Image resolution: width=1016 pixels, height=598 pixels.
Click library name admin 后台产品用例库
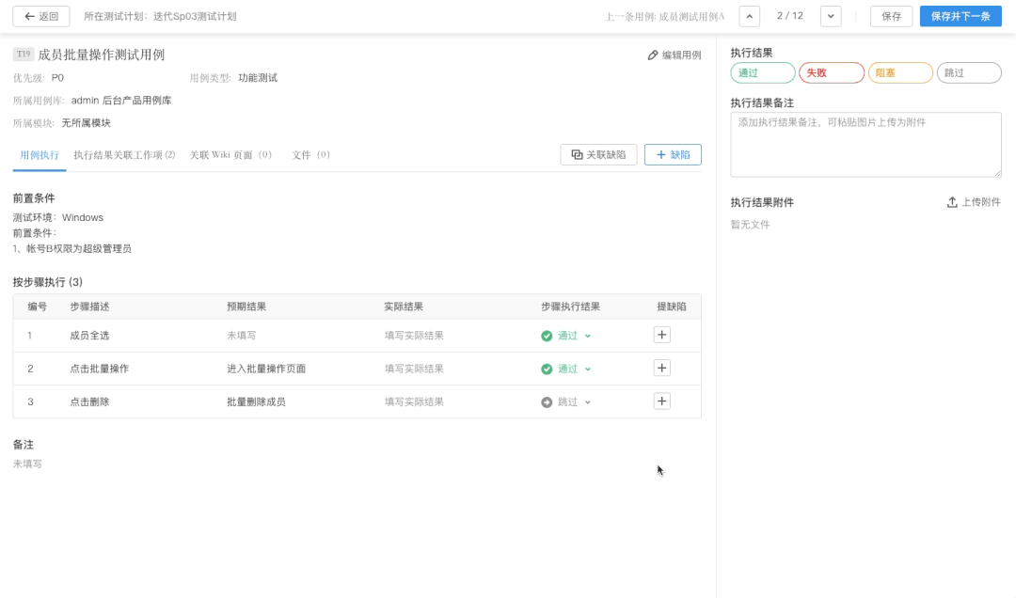tap(121, 101)
